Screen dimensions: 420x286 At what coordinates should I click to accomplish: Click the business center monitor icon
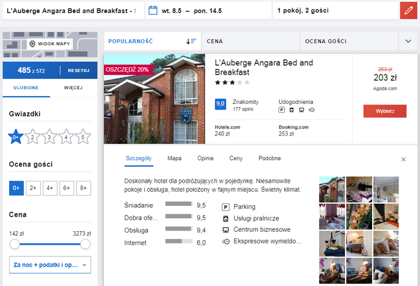point(226,230)
